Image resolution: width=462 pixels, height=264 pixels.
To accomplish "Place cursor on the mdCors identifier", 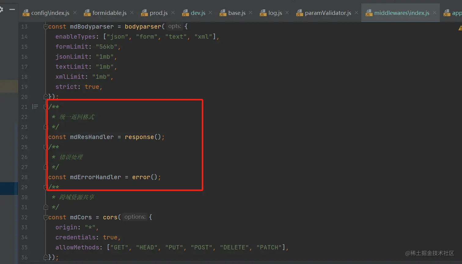I will click(x=81, y=217).
